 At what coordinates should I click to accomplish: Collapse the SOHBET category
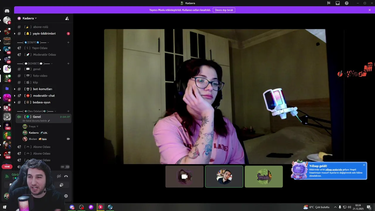point(35,64)
